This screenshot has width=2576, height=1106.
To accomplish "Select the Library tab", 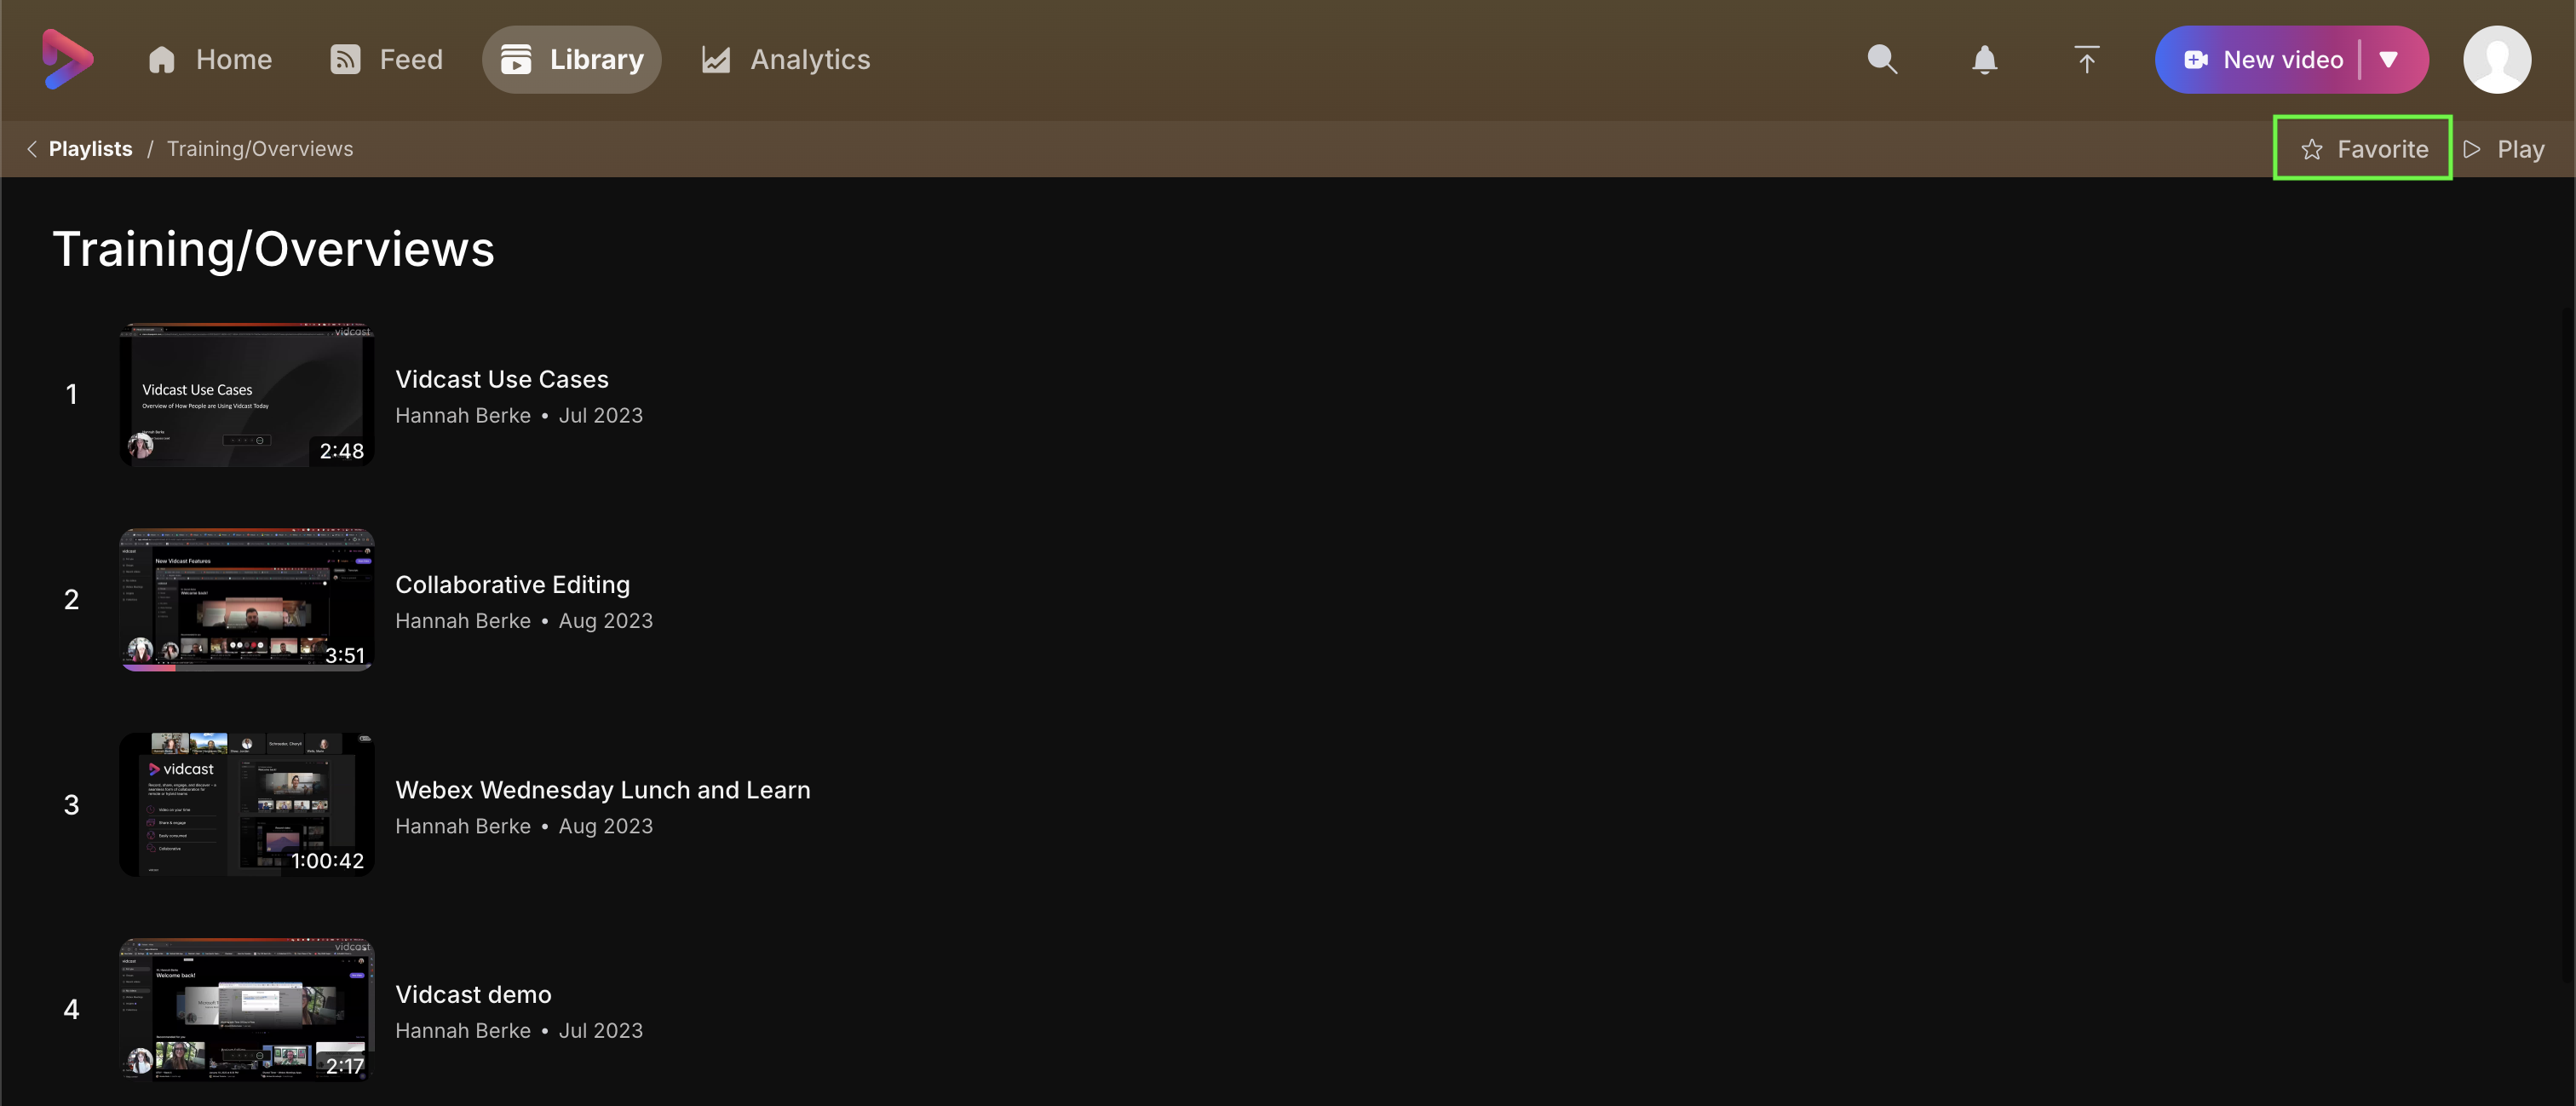I will pos(572,59).
